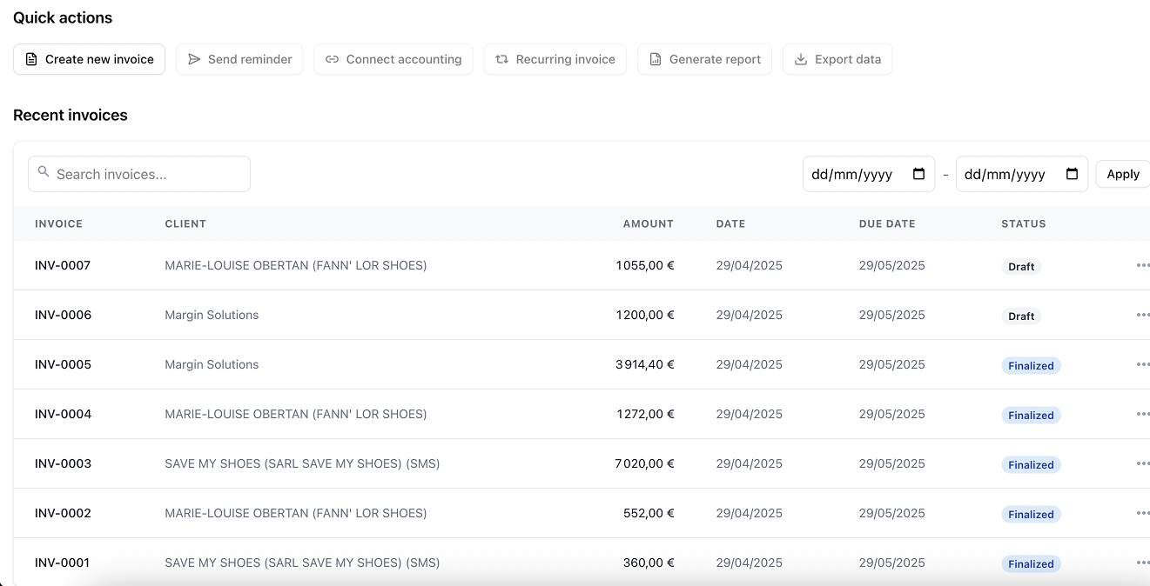Click Draft status badge of INV-0007
The image size is (1150, 586).
[1021, 267]
